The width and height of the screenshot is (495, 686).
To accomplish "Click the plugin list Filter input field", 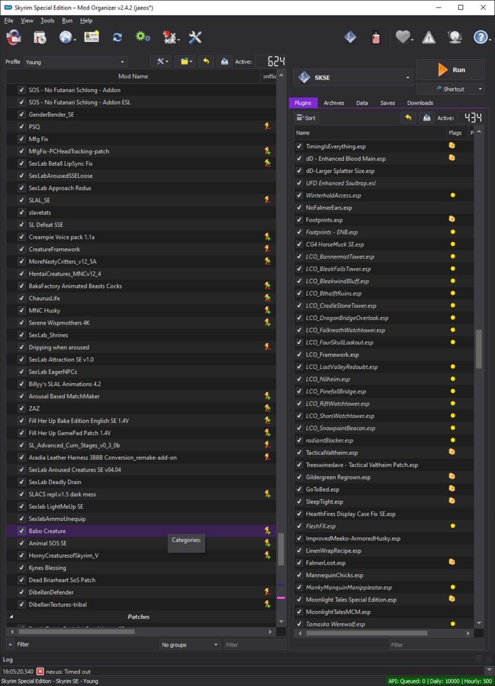I will (437, 645).
